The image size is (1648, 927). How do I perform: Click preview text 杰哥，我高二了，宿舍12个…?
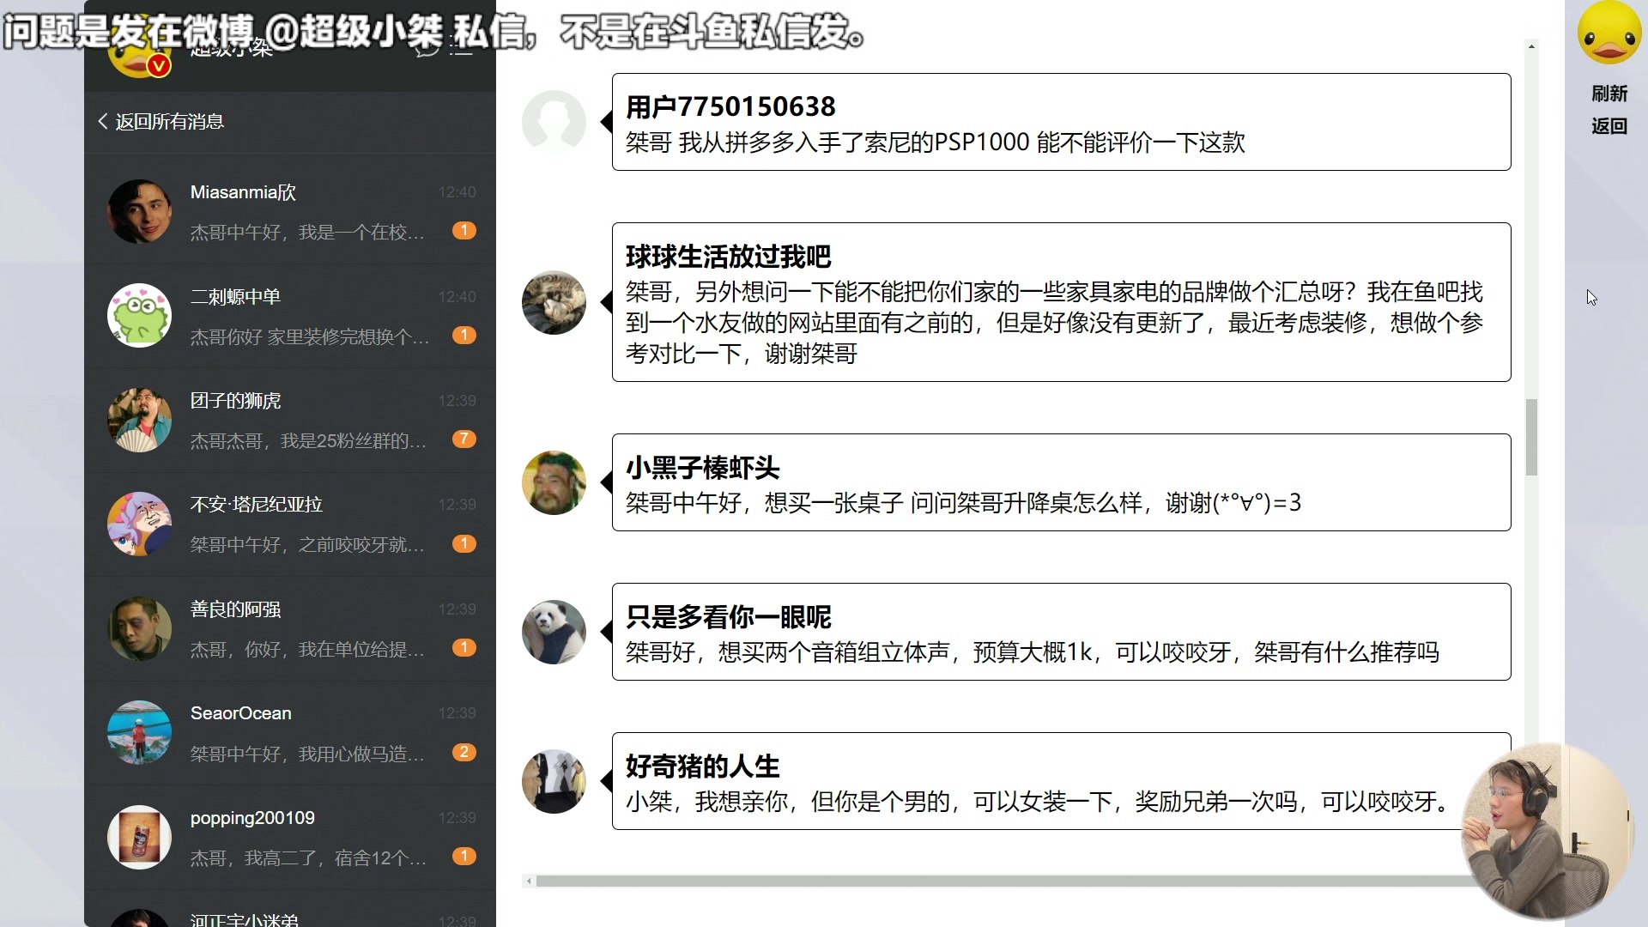pos(307,857)
